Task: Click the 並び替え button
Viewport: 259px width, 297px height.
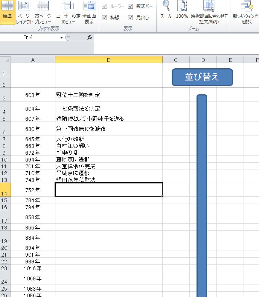Action: 202,77
